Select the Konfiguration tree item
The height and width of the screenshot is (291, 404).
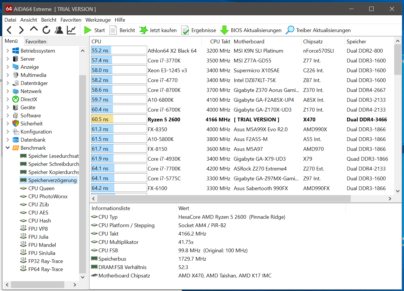(x=36, y=131)
